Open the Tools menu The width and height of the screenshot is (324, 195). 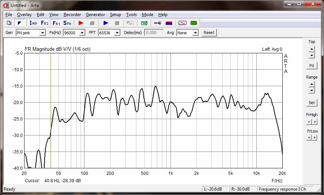[131, 15]
